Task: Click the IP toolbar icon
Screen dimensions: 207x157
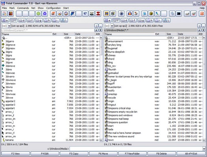Action: click(106, 14)
